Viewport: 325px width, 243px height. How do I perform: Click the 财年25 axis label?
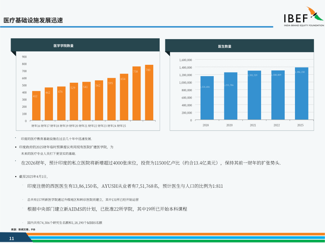[x=122, y=126]
